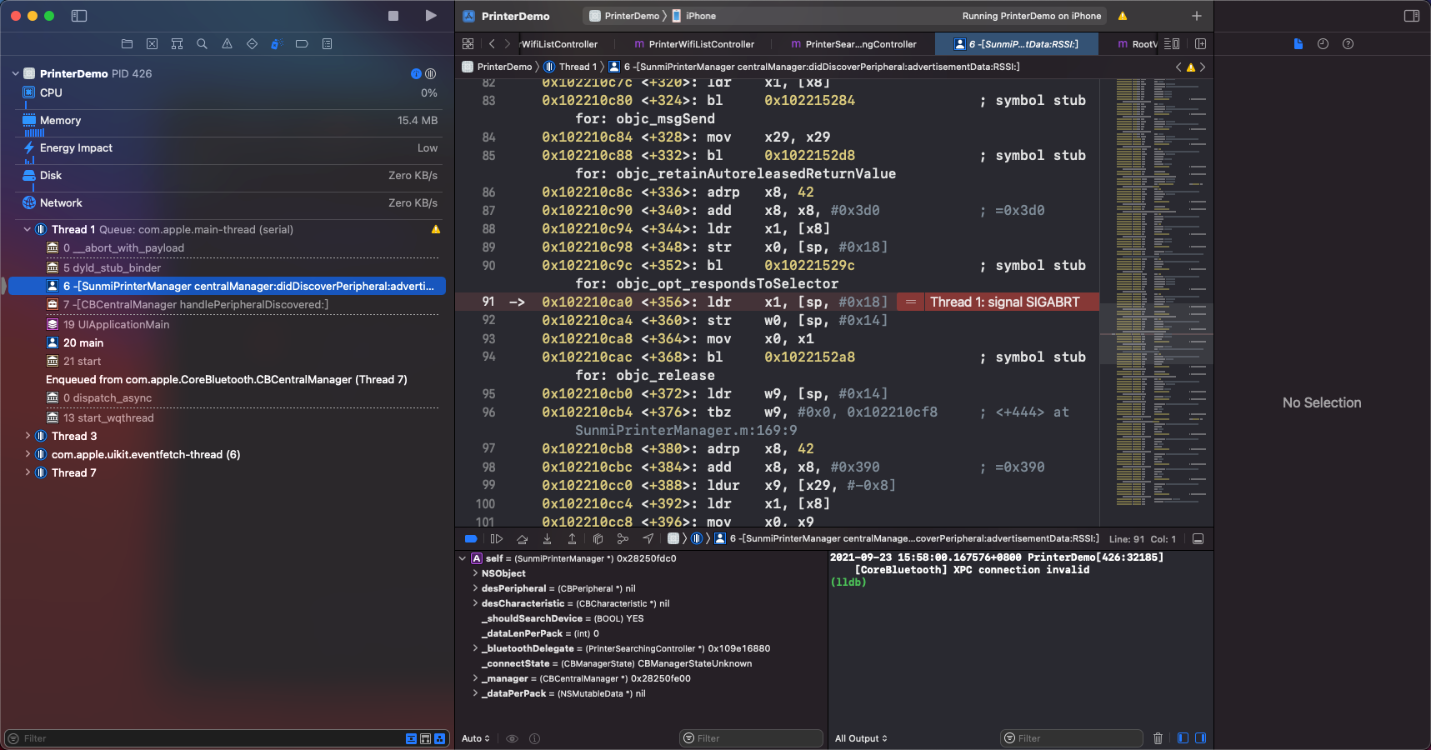Step over the current instruction
The image size is (1431, 750).
coord(522,539)
